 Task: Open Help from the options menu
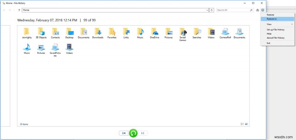click(277, 34)
